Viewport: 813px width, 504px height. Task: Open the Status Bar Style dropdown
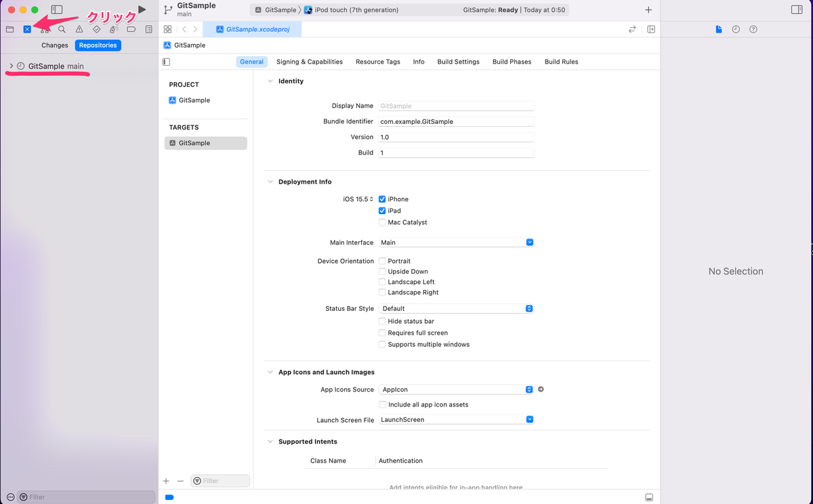coord(456,308)
